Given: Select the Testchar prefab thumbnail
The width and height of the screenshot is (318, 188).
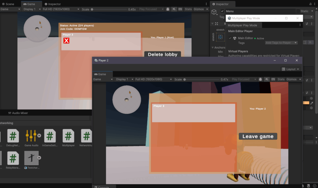Looking at the screenshot, I should pyautogui.click(x=31, y=158).
